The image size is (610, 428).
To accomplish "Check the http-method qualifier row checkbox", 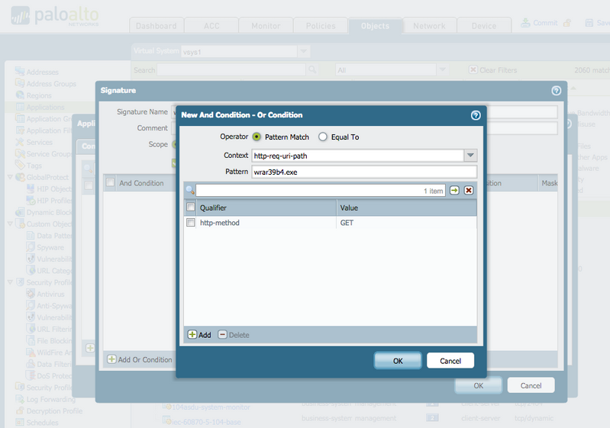I will 190,223.
